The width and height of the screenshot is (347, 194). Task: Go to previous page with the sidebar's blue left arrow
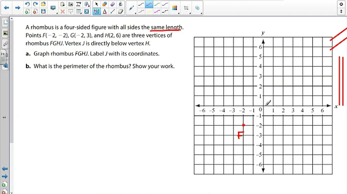[5, 169]
